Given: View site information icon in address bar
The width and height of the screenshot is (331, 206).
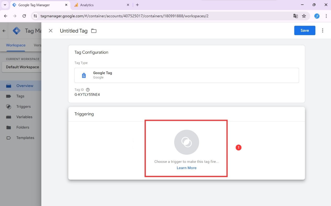Looking at the screenshot, I should click(35, 16).
